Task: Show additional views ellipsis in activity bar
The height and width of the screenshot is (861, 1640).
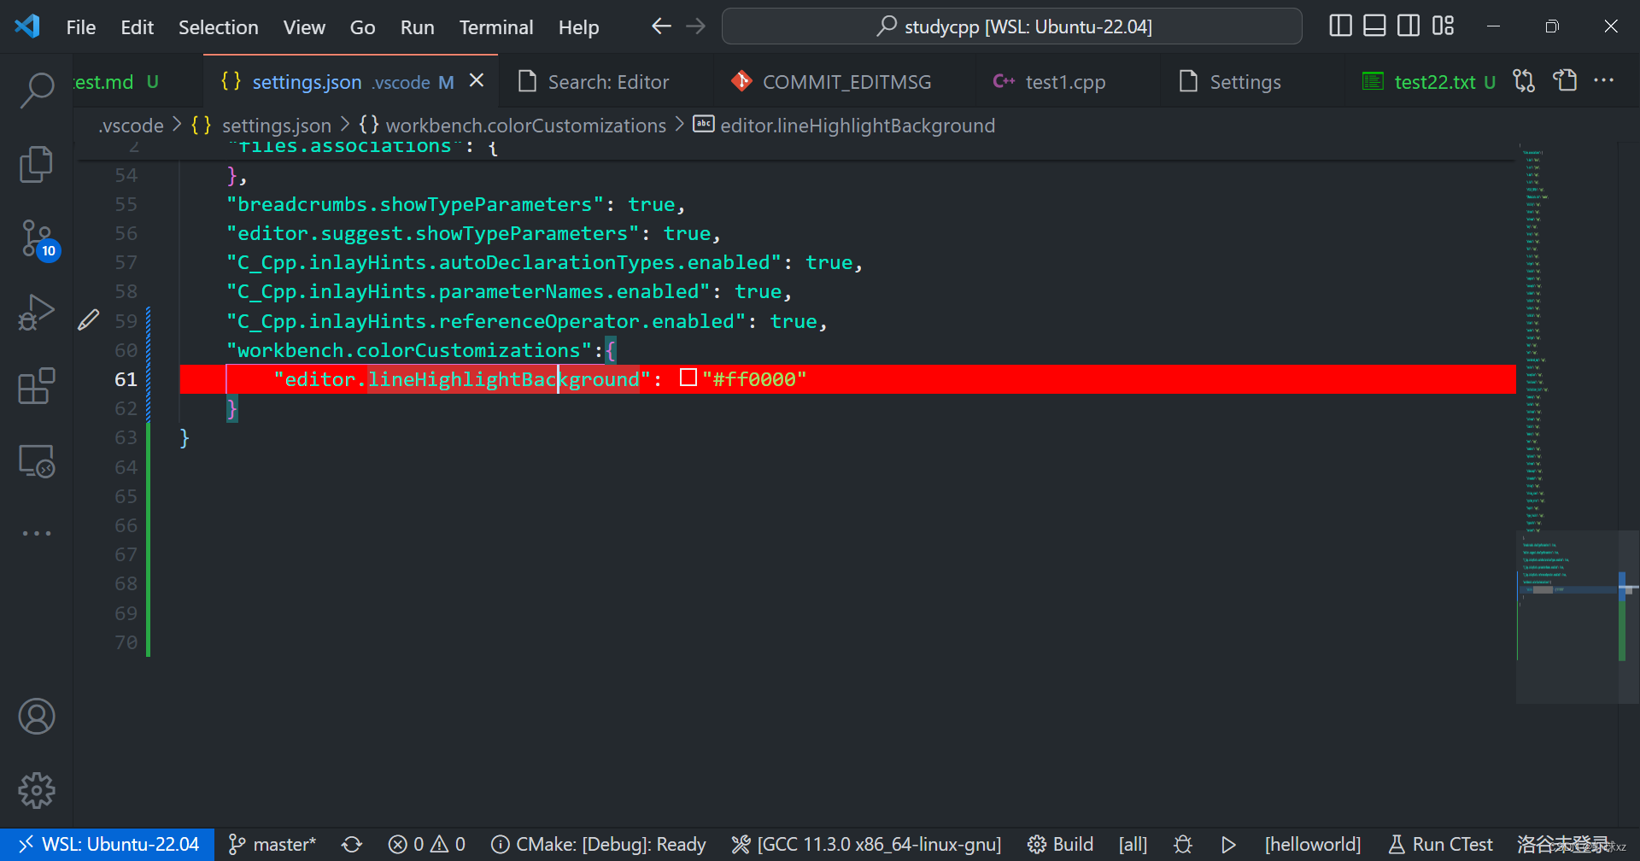Action: click(x=37, y=533)
